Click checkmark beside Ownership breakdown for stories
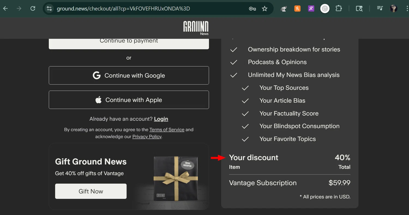 pyautogui.click(x=234, y=50)
